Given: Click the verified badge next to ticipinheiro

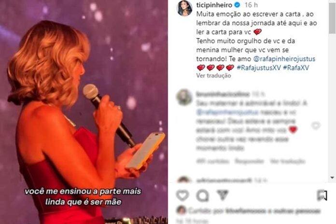Looking at the screenshot, I should 237,5.
